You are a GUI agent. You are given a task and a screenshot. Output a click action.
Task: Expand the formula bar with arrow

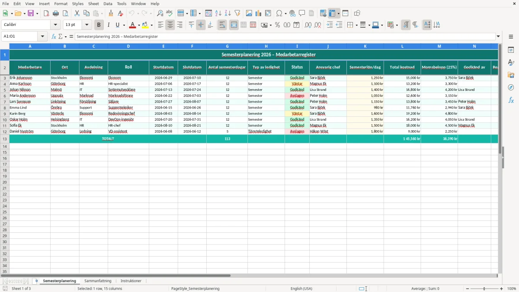(498, 37)
